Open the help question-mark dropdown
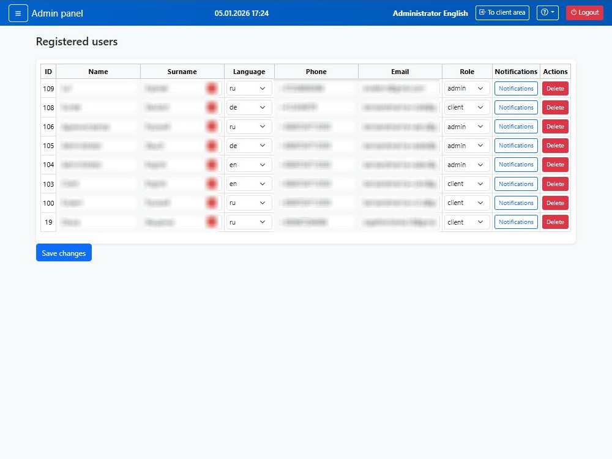612x459 pixels. [548, 12]
